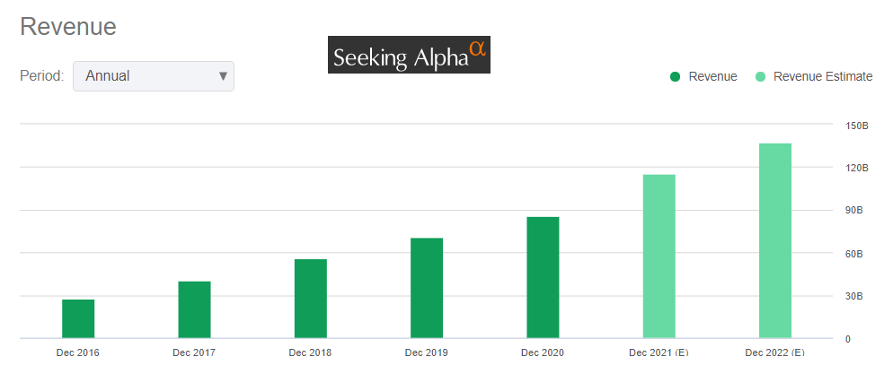
Task: Click the Revenue chart heading
Action: coord(68,27)
